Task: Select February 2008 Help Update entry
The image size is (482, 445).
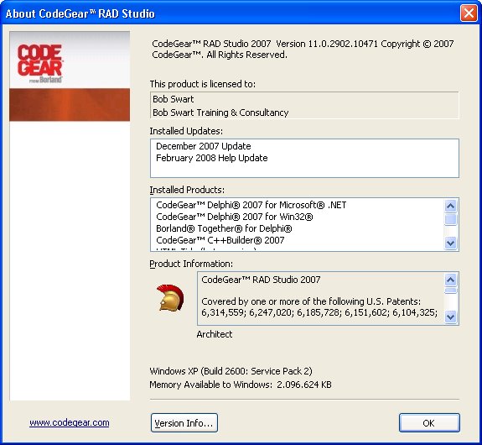Action: pyautogui.click(x=212, y=158)
